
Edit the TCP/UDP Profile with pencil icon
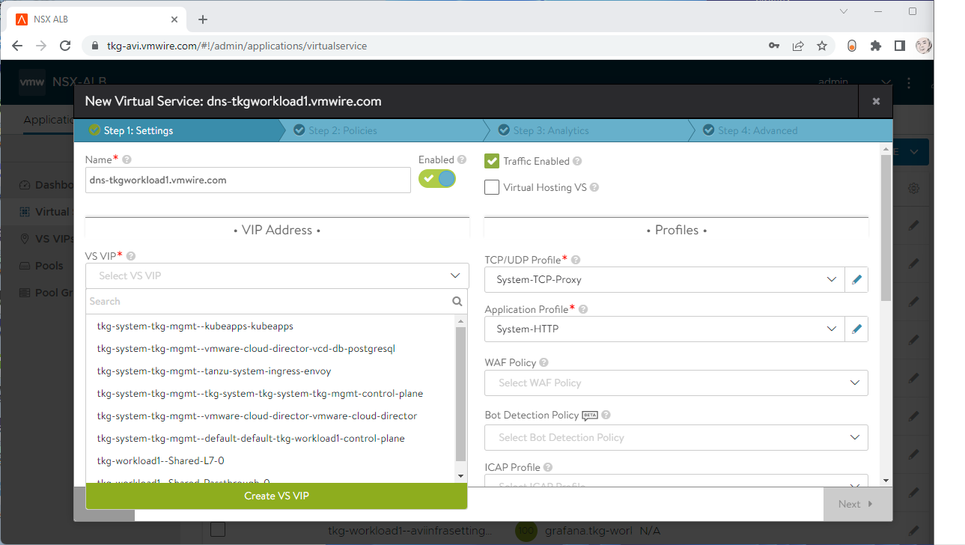[856, 279]
